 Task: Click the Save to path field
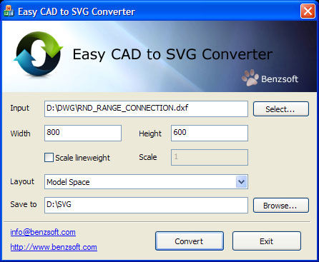[146, 205]
